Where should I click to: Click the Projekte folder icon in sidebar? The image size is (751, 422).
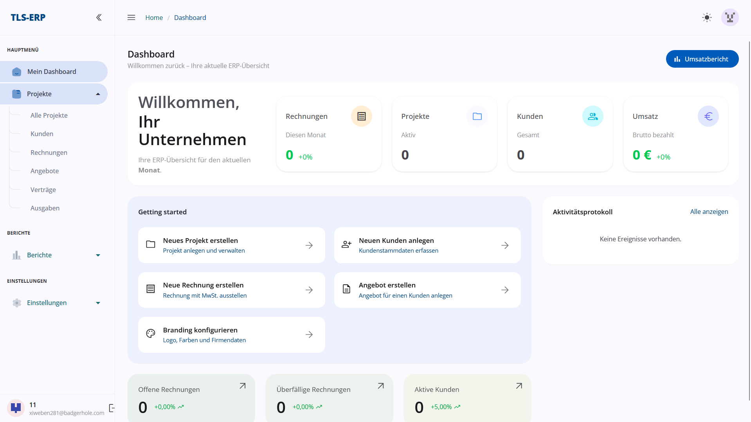(16, 94)
